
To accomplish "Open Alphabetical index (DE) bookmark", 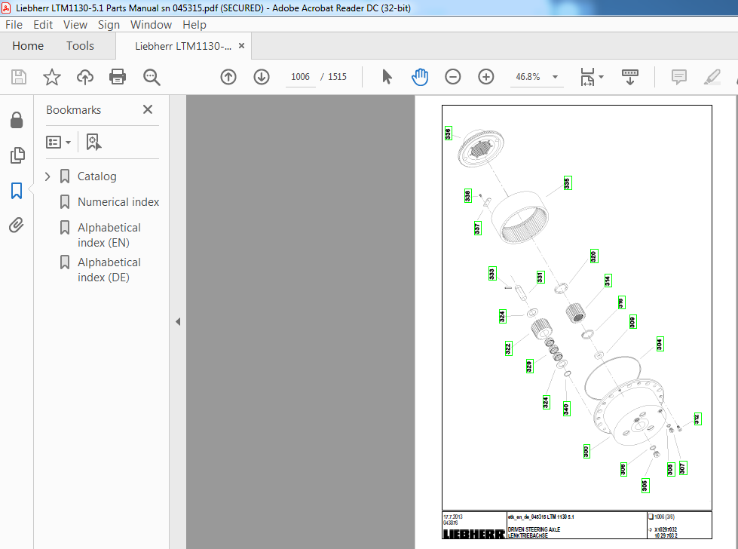I will [x=109, y=270].
